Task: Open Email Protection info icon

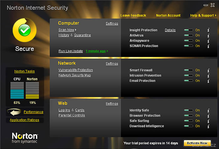Action: click(208, 81)
